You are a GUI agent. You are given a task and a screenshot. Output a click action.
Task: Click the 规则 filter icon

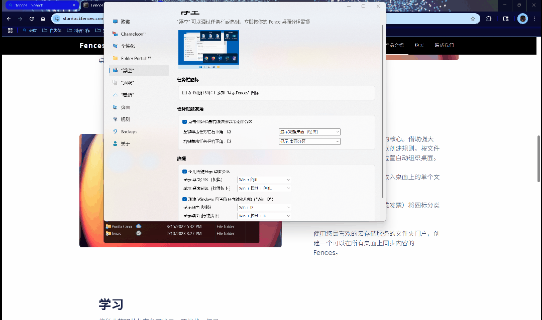pyautogui.click(x=115, y=119)
